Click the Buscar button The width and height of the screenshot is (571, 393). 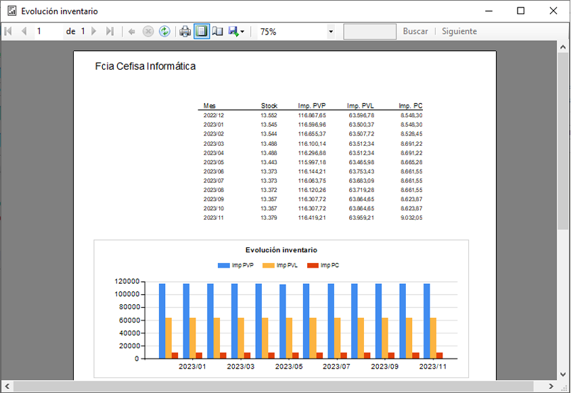(415, 31)
